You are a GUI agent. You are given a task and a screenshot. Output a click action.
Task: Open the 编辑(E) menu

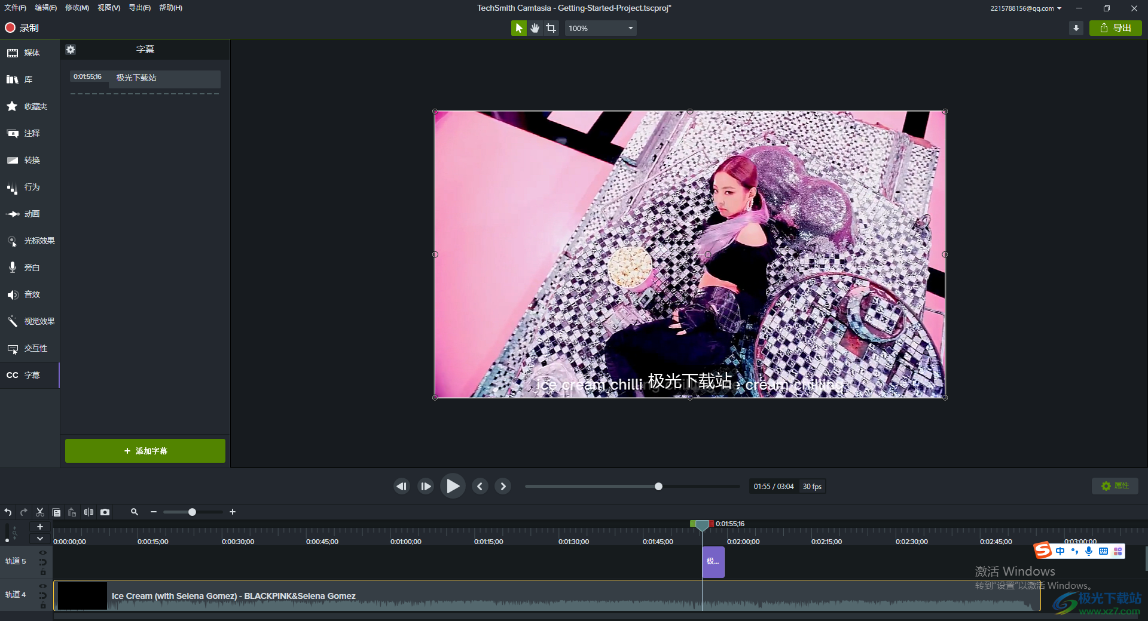click(46, 8)
